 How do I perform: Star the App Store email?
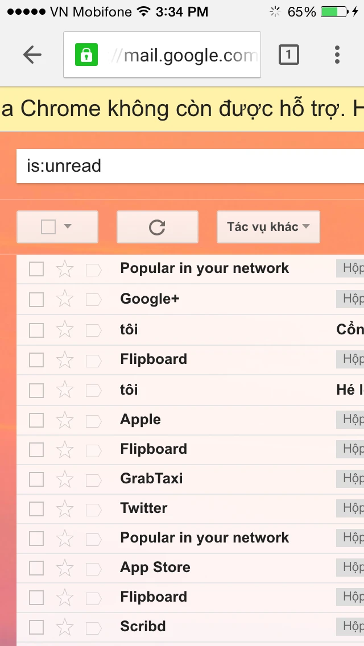click(x=65, y=568)
